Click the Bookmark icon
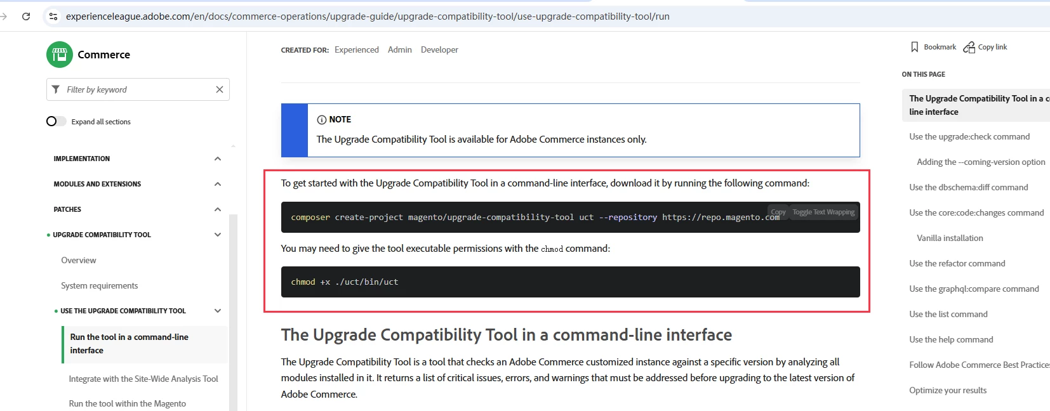Screen dimensions: 1050x411 (x=915, y=47)
